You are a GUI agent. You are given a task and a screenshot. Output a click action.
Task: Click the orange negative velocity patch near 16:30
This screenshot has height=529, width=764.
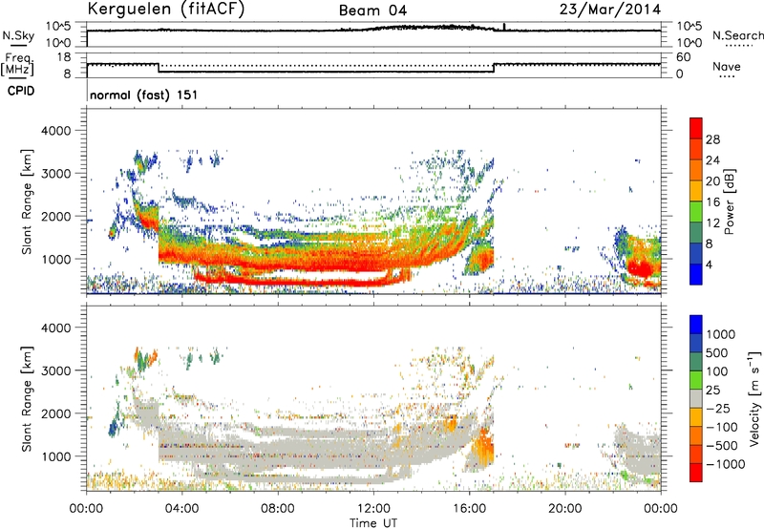pyautogui.click(x=484, y=446)
